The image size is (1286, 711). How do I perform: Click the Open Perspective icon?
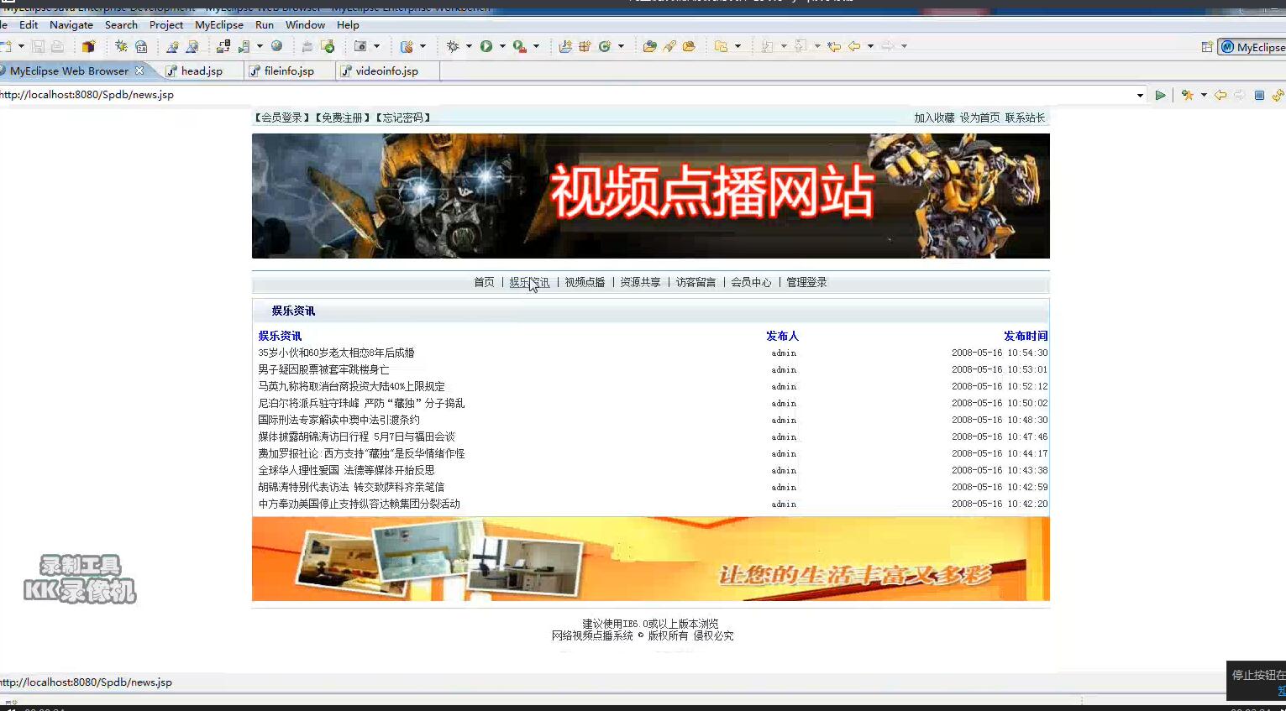[1207, 47]
